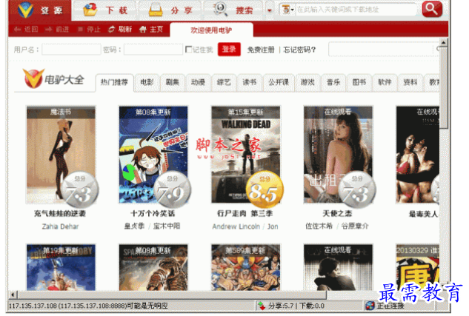Open the 第589集更新 anime poster
Screen dimensions: 469x316
(x=246, y=267)
